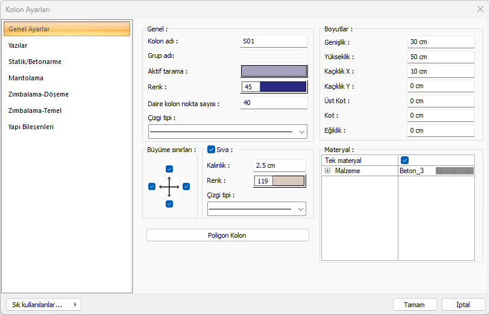The height and width of the screenshot is (315, 490).
Task: Click the Aktif tarama hatch pattern swatch
Action: click(274, 71)
